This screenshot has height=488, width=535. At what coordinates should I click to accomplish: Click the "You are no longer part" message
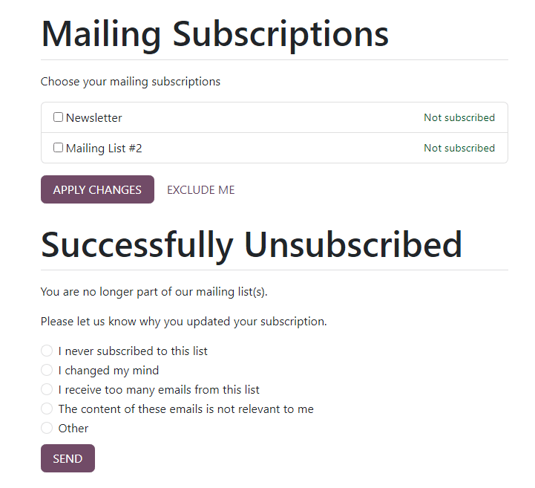click(x=154, y=291)
